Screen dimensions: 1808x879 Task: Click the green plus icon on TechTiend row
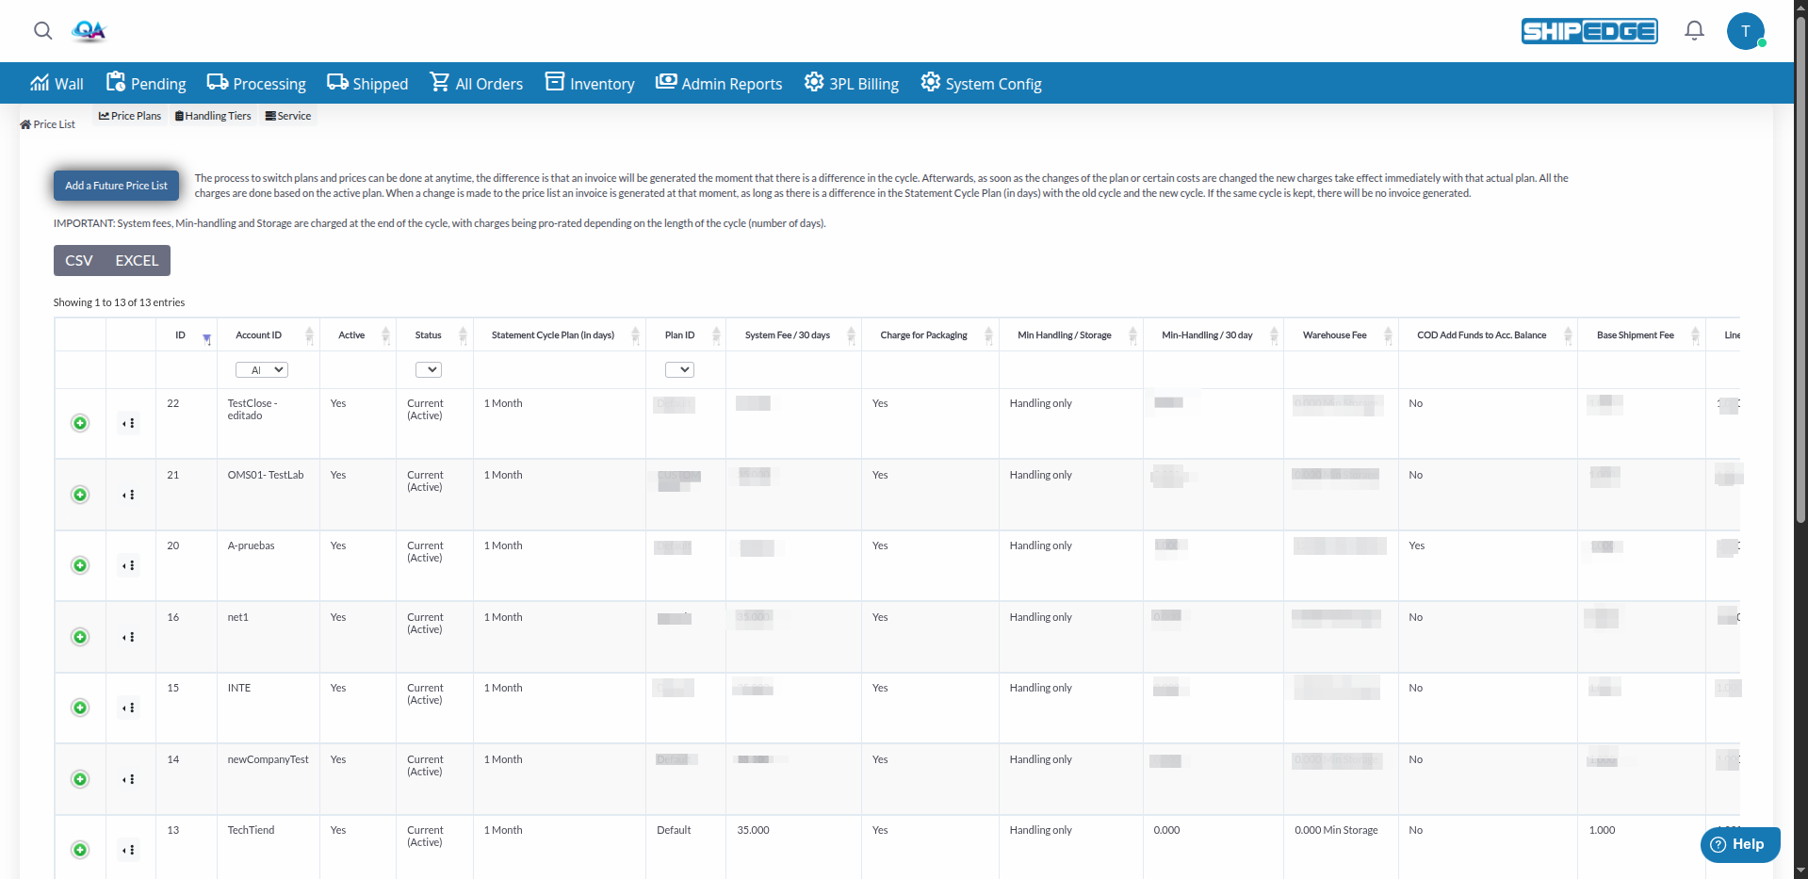tap(80, 849)
